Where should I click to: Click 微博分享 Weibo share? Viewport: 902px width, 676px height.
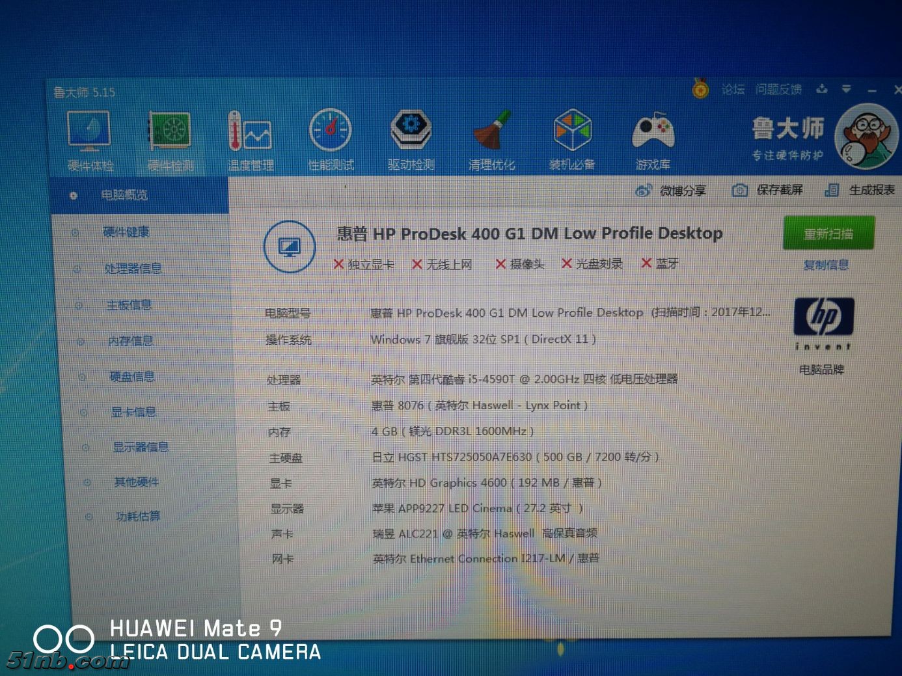point(671,191)
